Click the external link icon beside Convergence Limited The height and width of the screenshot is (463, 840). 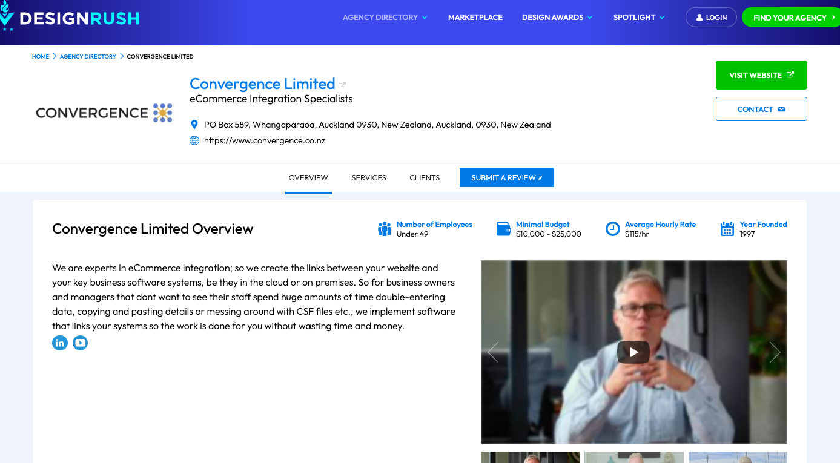coord(342,85)
